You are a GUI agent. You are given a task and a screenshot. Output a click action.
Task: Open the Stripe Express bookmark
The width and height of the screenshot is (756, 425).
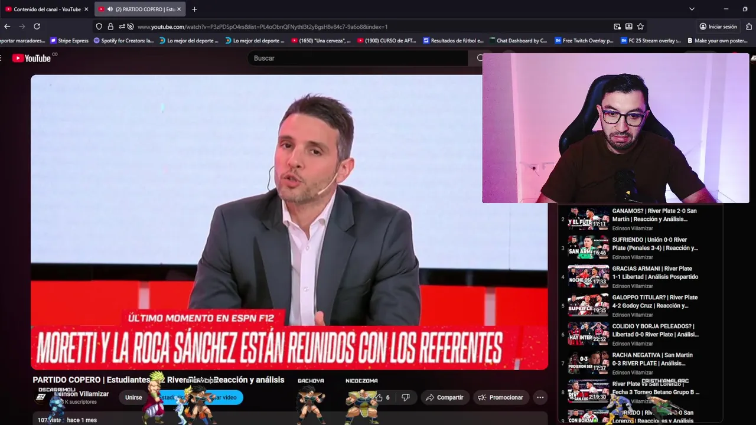pos(69,41)
